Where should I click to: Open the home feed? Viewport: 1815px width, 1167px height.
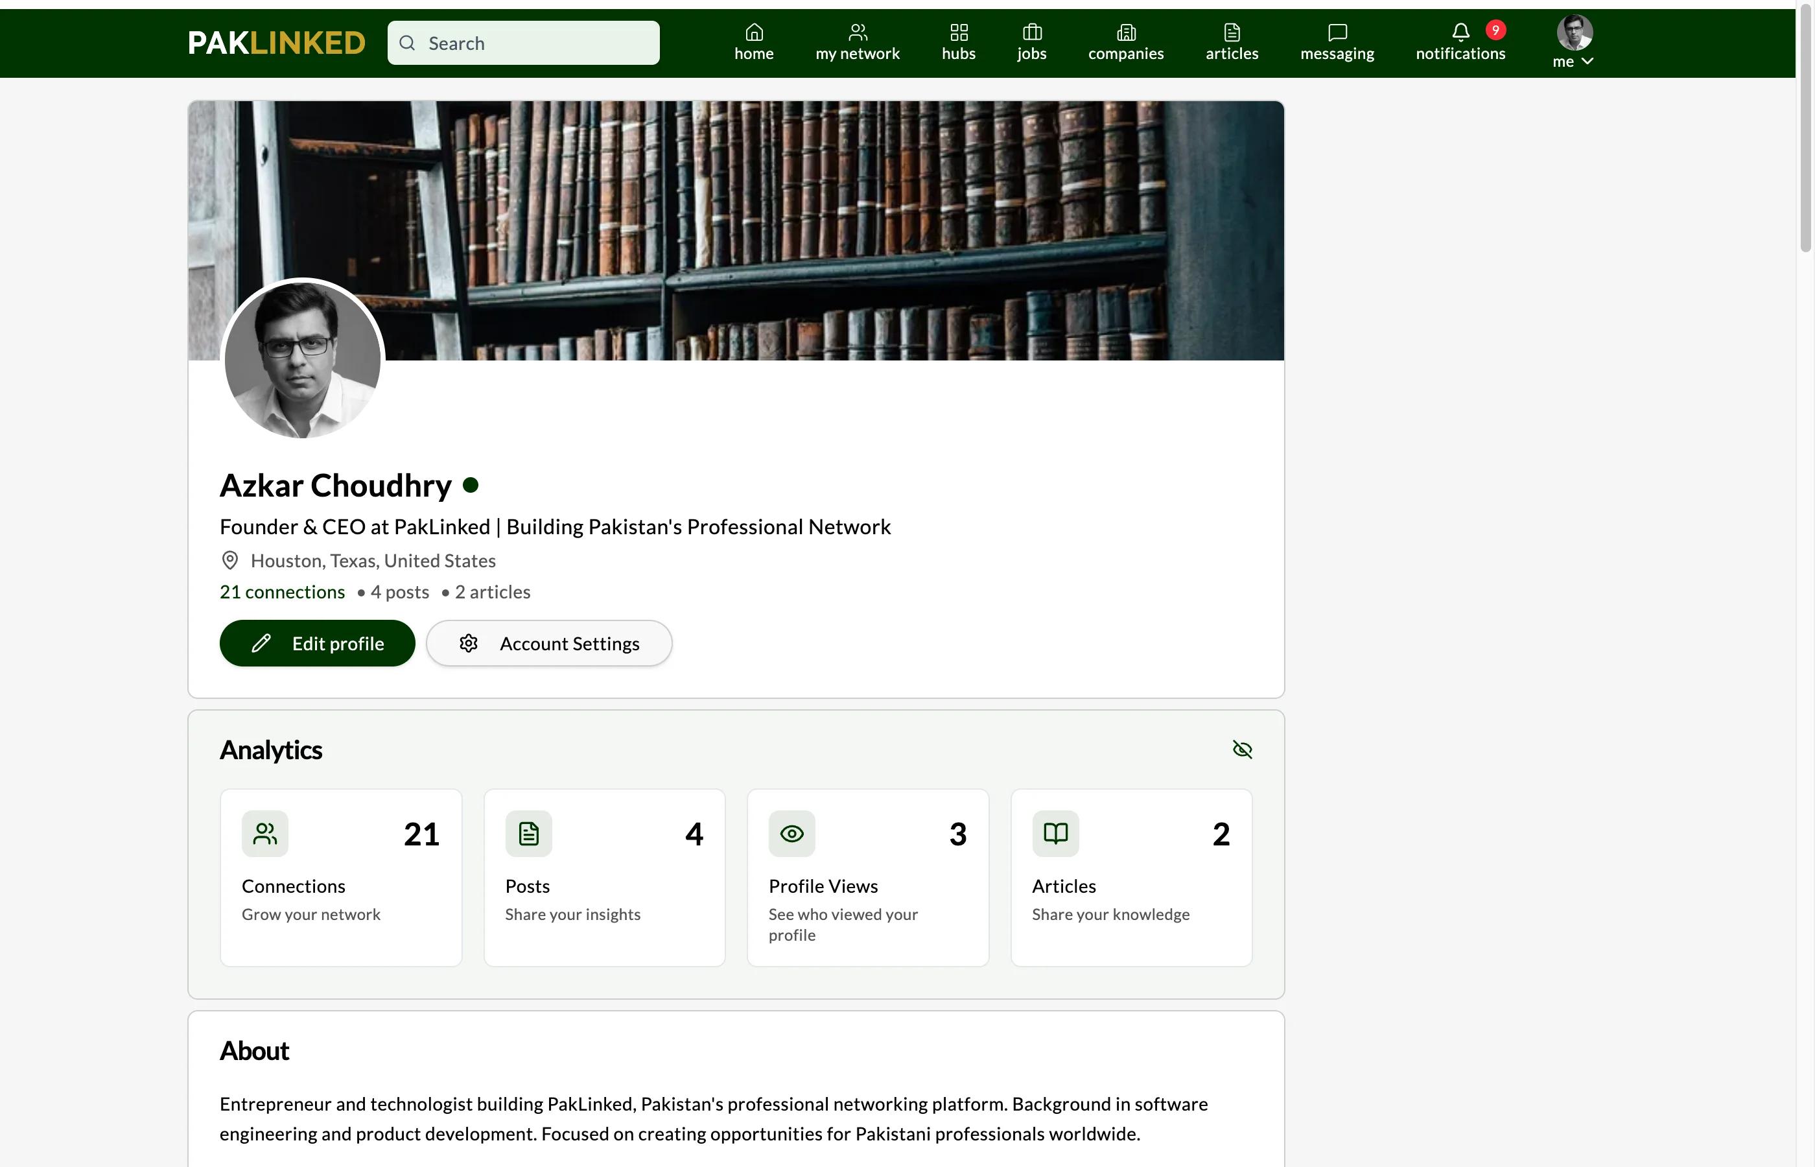pos(754,42)
